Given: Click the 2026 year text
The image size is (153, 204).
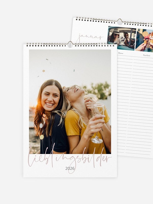Looking at the screenshot, I should [x=70, y=169].
